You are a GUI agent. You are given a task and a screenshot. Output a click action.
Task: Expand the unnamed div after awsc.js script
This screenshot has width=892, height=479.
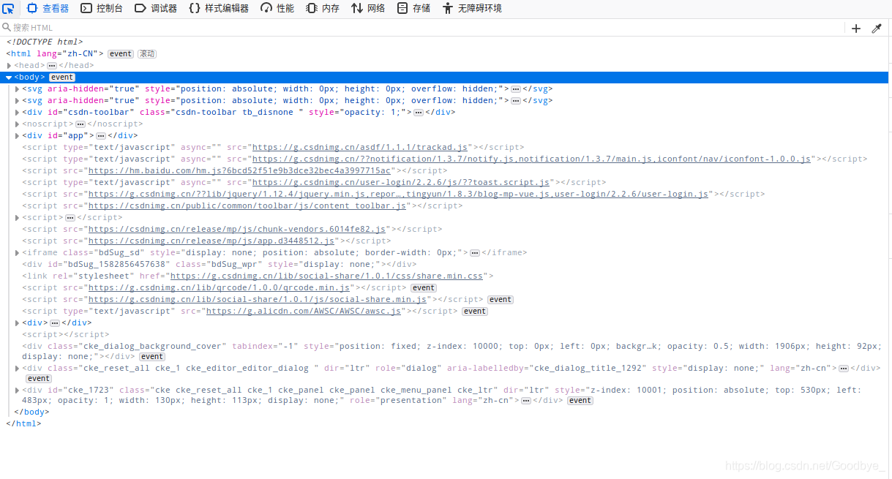pos(18,323)
